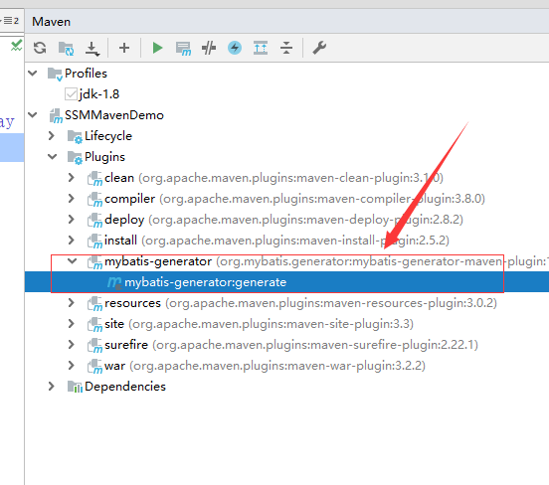Select the Dependencies label
549x485 pixels.
point(125,387)
